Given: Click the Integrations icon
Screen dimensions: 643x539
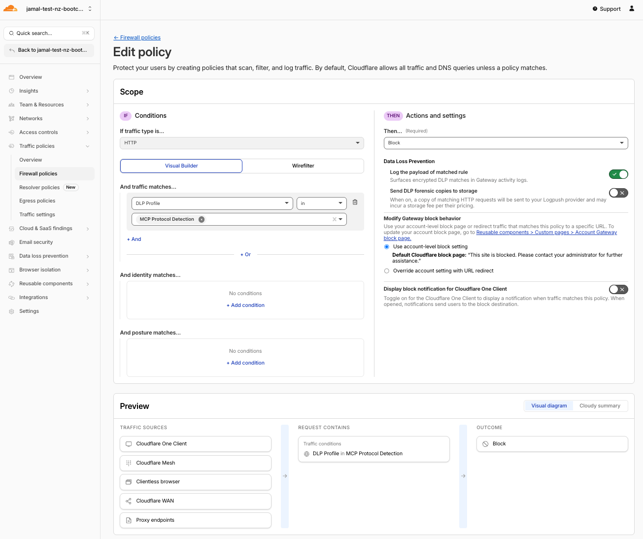Looking at the screenshot, I should pos(11,298).
